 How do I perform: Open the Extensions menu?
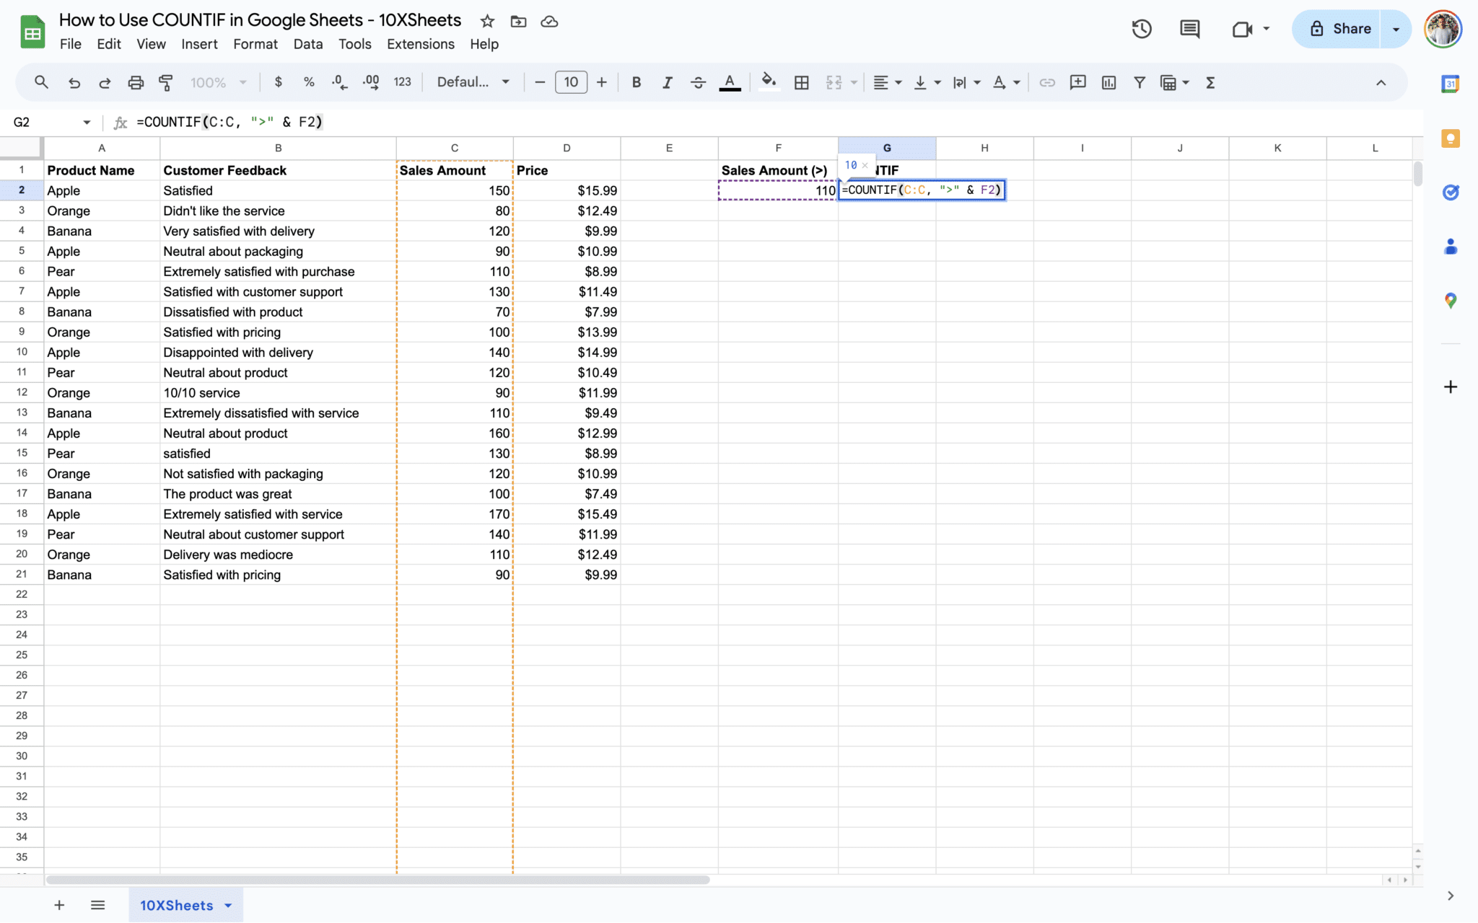pos(420,44)
